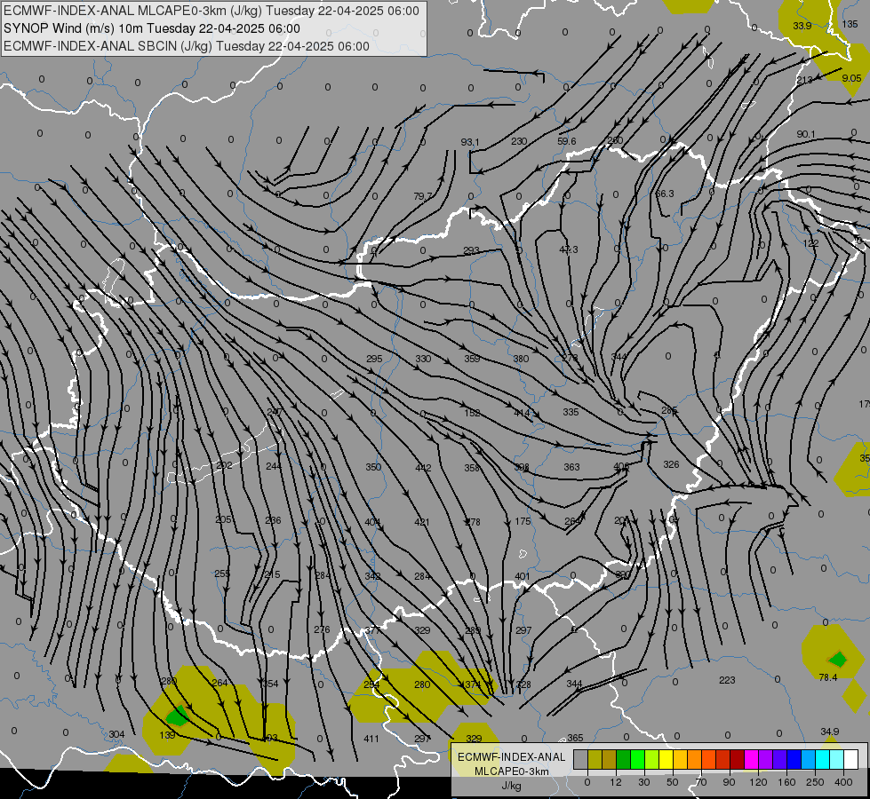Viewport: 870px width, 799px height.
Task: Click the legend's 90 tick label
Action: [x=730, y=782]
